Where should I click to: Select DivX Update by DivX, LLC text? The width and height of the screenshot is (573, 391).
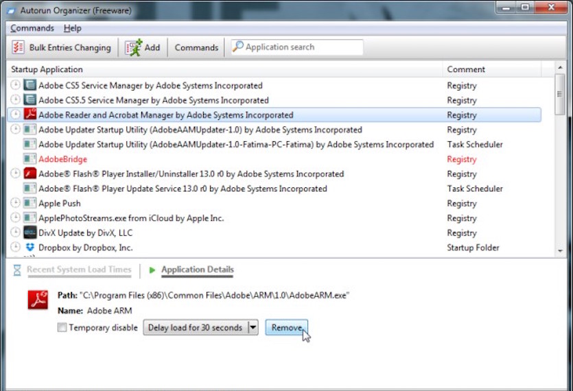coord(85,233)
